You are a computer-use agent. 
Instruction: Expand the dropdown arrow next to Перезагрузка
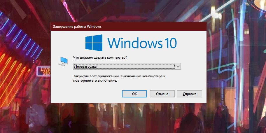pyautogui.click(x=178, y=66)
